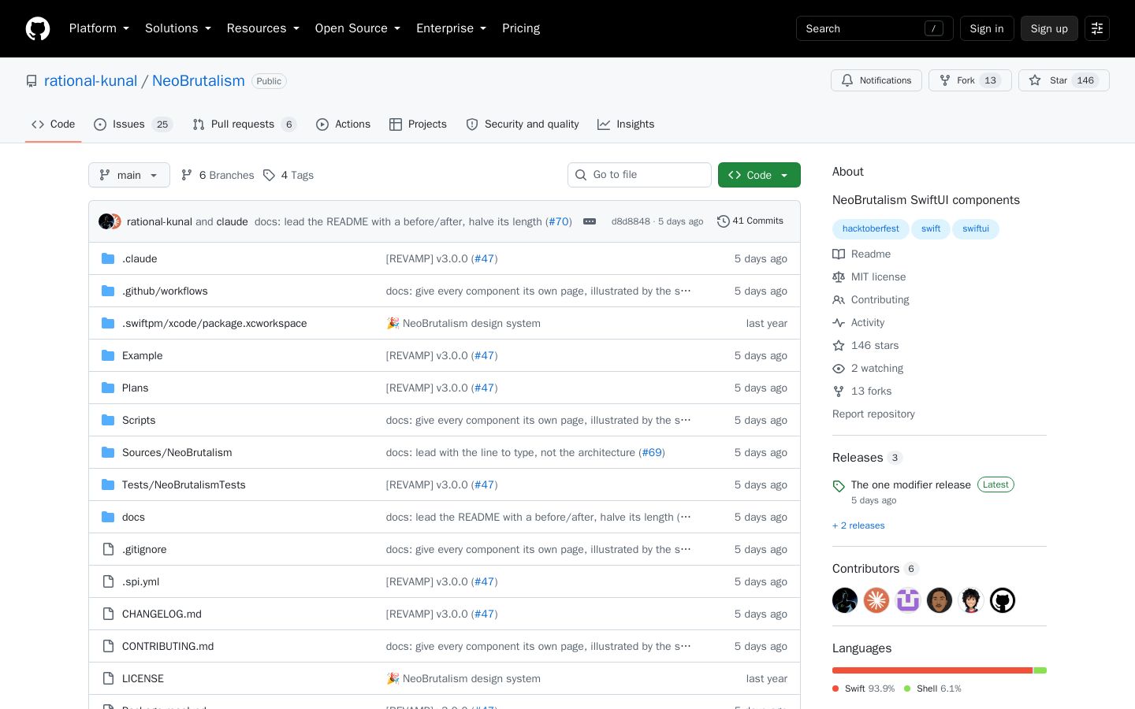Switch to the Security and quality tab
1135x709 pixels.
click(x=523, y=124)
